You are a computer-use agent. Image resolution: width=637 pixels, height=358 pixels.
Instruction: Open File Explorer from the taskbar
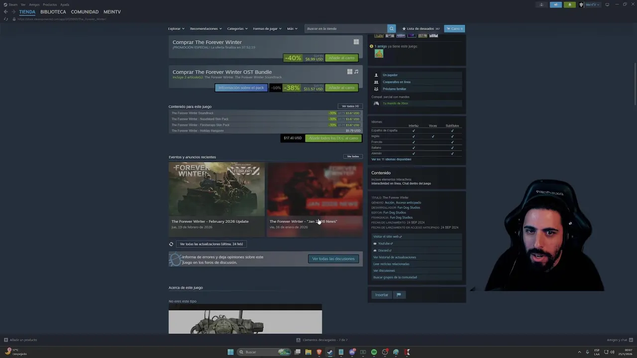[308, 352]
